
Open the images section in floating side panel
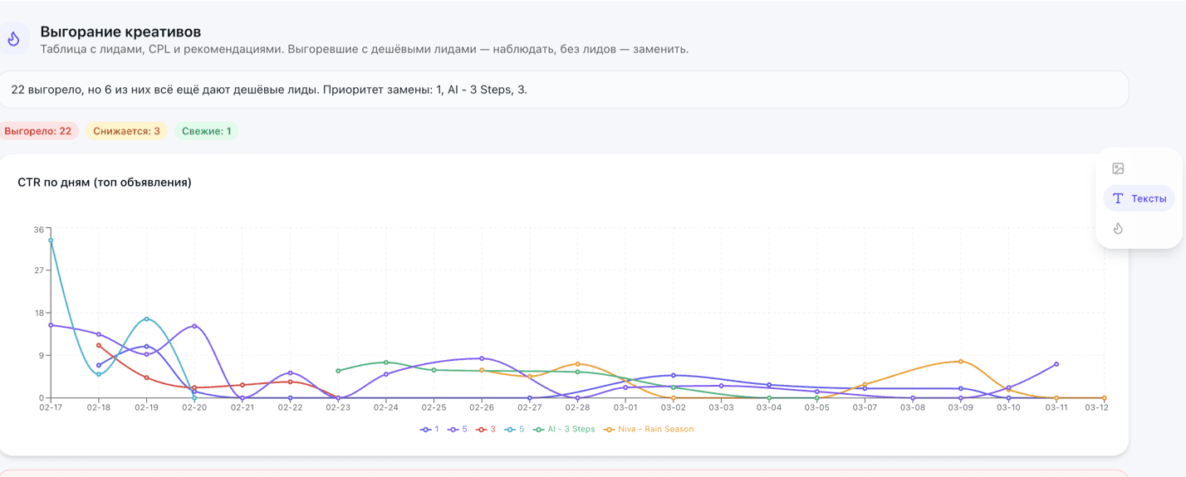pos(1118,168)
